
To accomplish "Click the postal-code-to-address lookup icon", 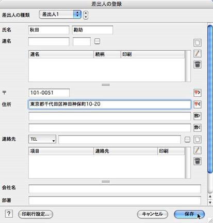I will click(x=198, y=93).
